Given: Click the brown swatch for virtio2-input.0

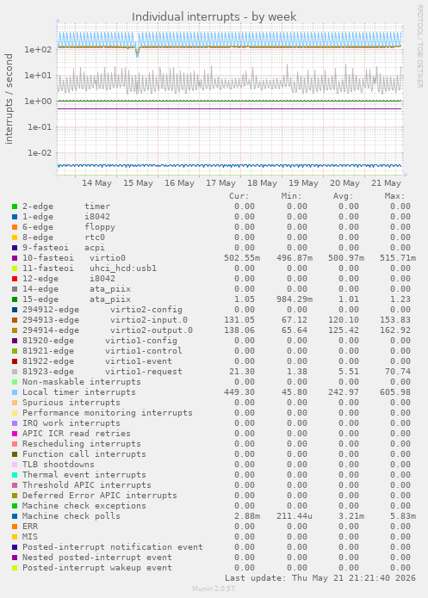Looking at the screenshot, I should click(x=15, y=320).
